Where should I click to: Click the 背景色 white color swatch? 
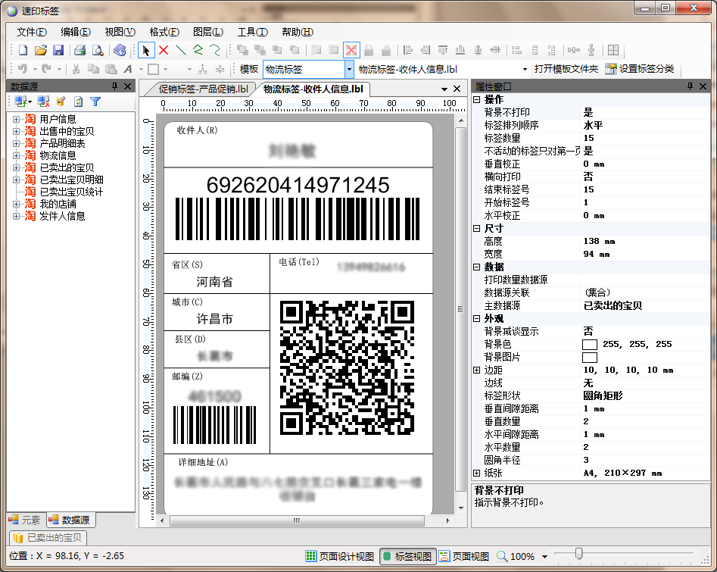tap(589, 344)
